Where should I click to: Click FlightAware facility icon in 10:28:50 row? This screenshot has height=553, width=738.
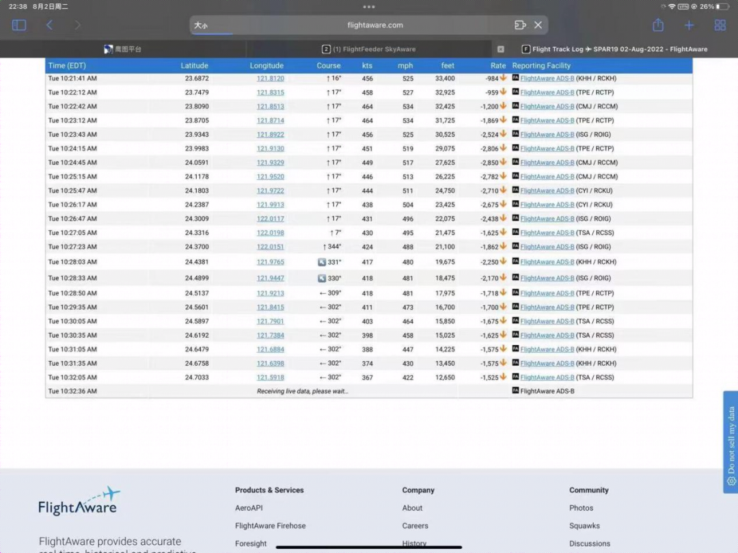(x=515, y=293)
